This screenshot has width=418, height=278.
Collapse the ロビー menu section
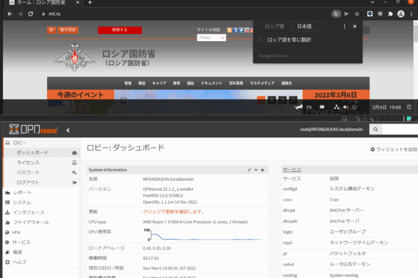pos(41,143)
